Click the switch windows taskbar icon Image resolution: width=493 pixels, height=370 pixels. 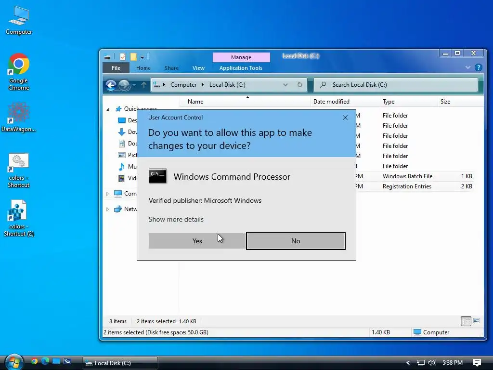click(x=67, y=361)
